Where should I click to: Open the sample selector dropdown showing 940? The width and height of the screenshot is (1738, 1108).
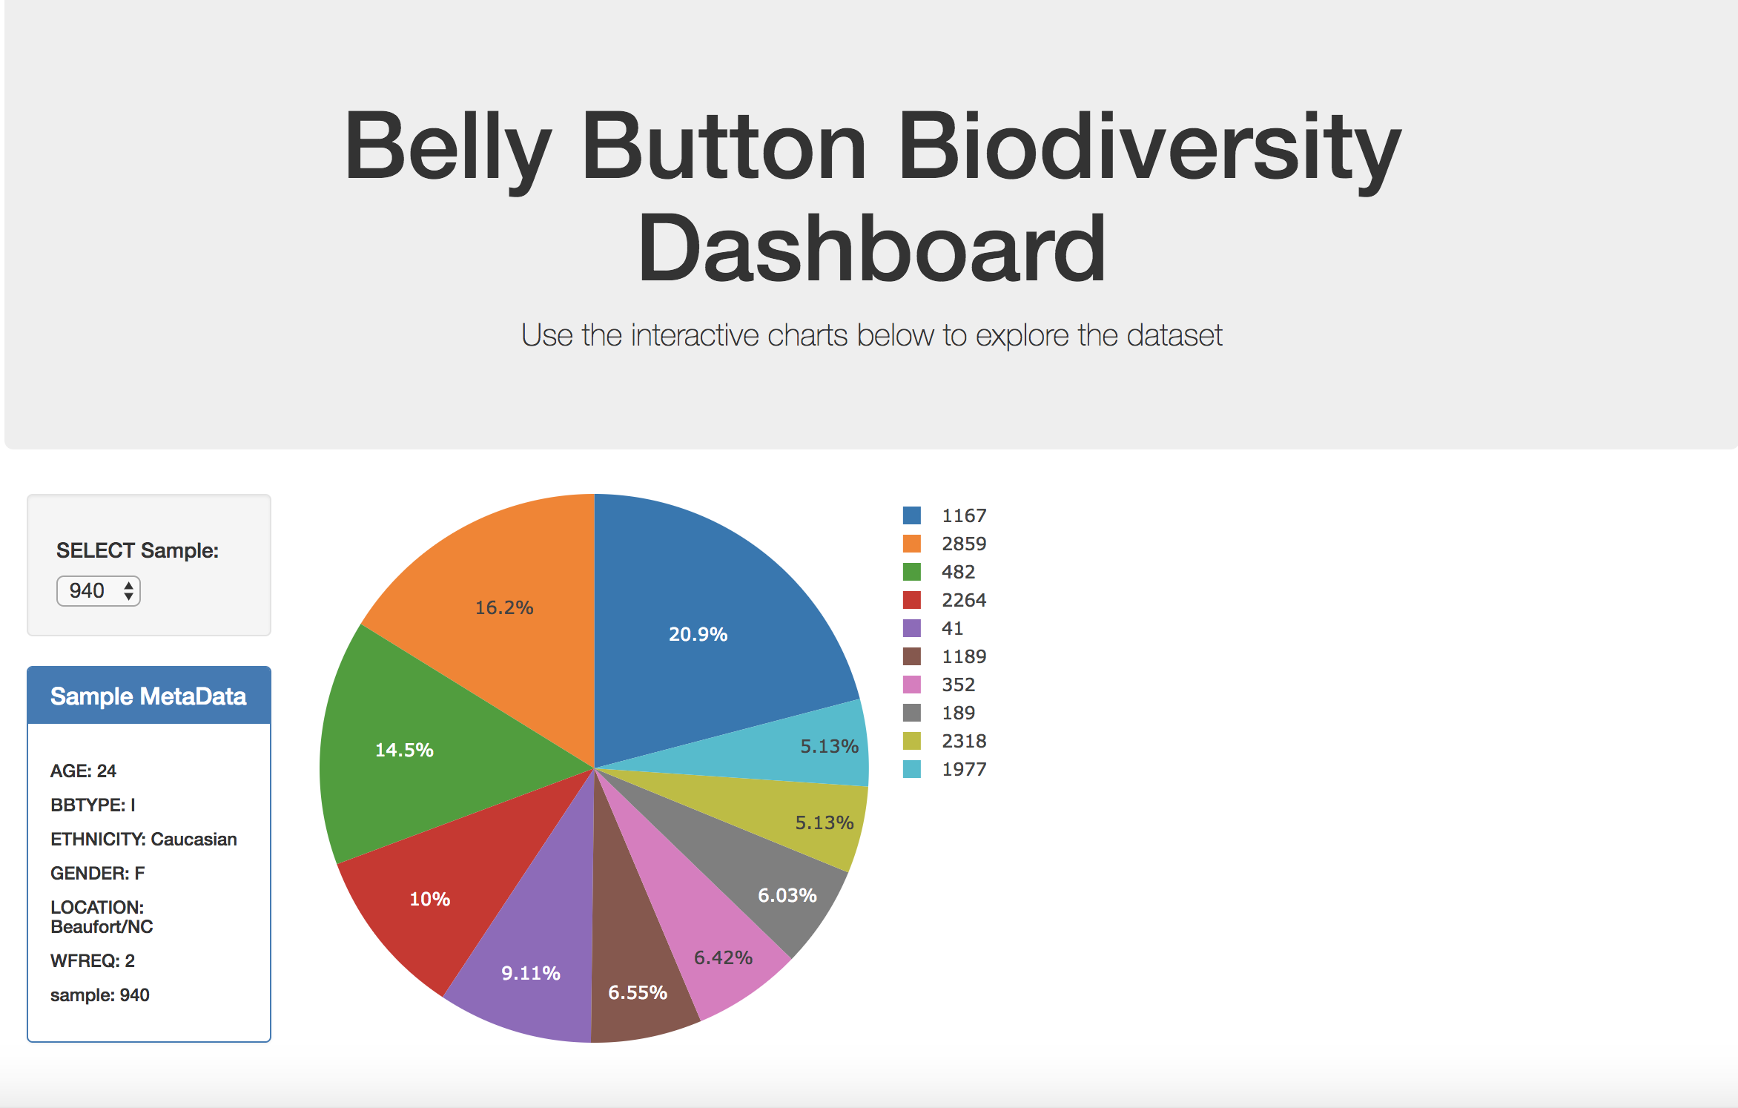pyautogui.click(x=99, y=591)
